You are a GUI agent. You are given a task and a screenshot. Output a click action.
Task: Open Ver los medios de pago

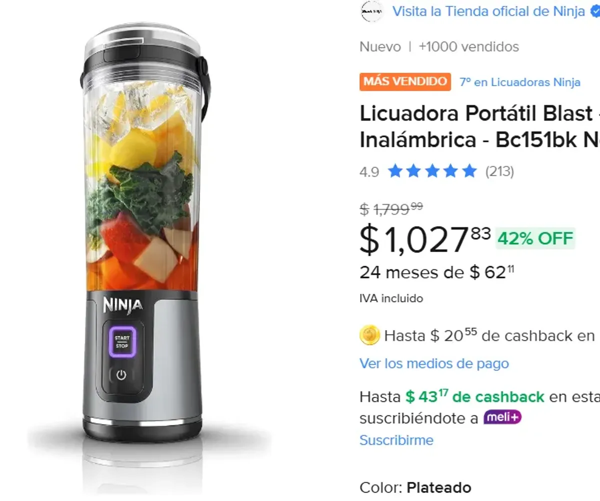point(434,363)
